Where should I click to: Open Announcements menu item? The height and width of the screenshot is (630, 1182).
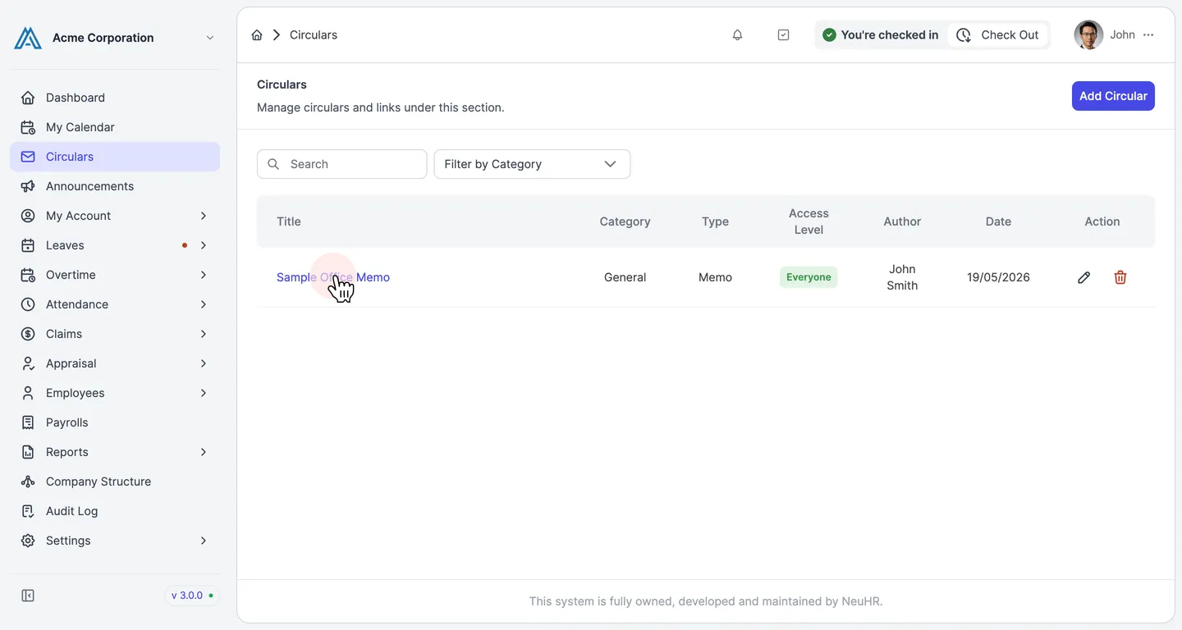pos(115,186)
